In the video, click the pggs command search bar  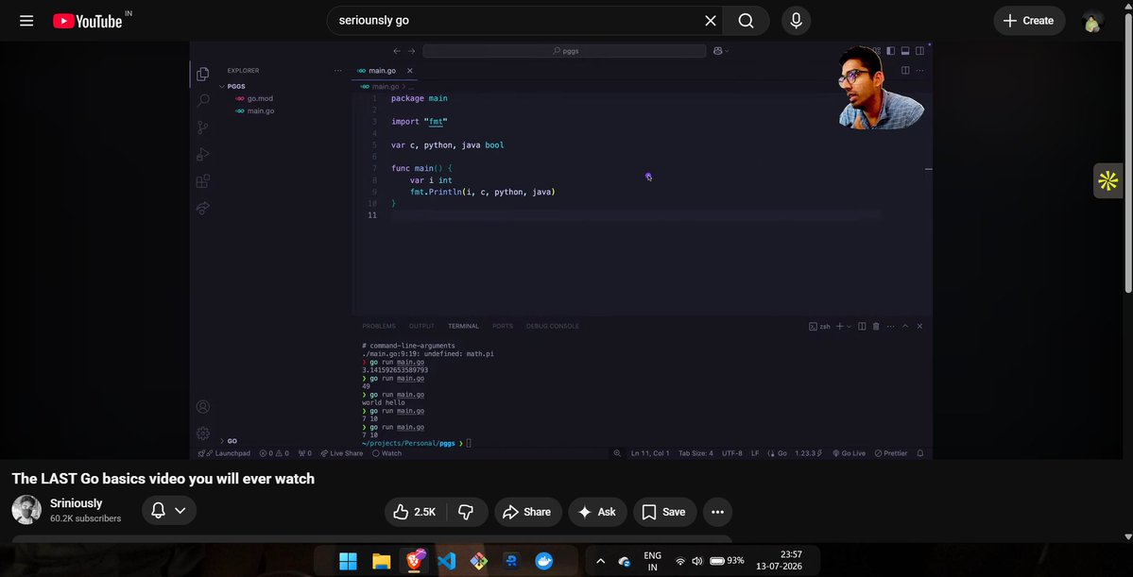(x=564, y=51)
